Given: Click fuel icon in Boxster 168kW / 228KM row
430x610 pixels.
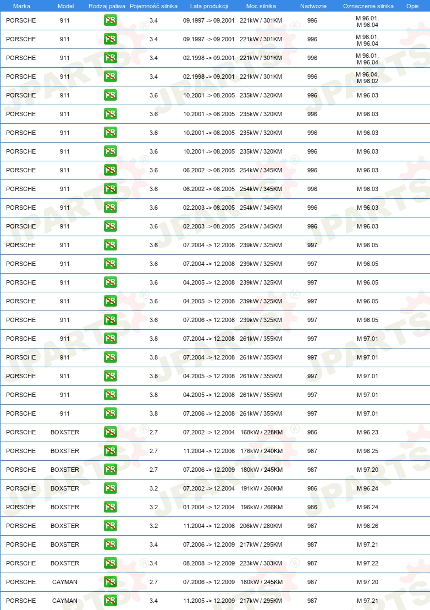Looking at the screenshot, I should [x=111, y=432].
